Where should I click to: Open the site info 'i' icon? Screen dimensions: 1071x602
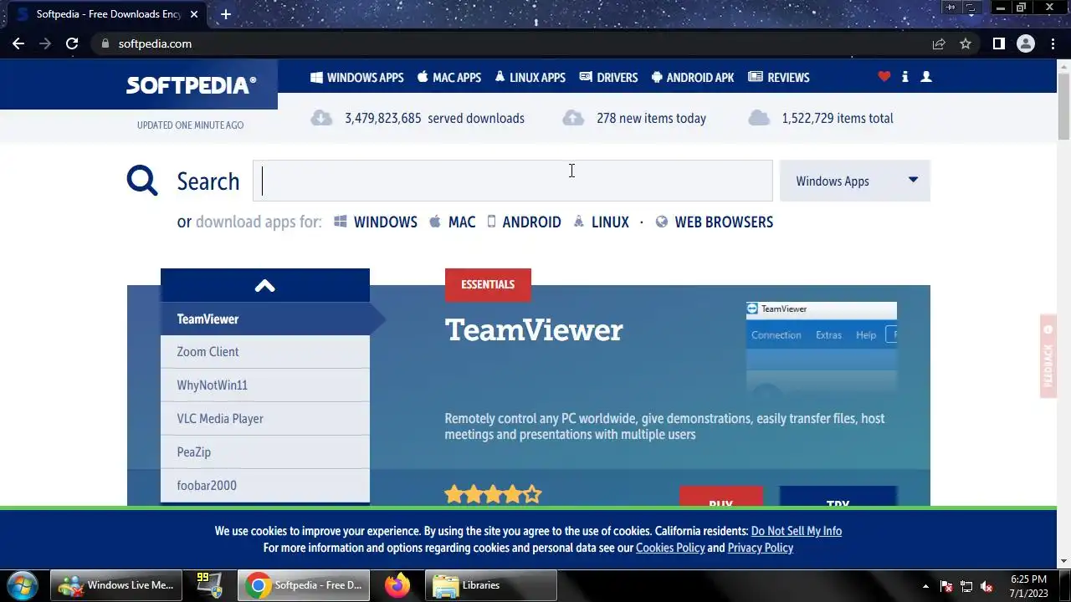pos(905,76)
